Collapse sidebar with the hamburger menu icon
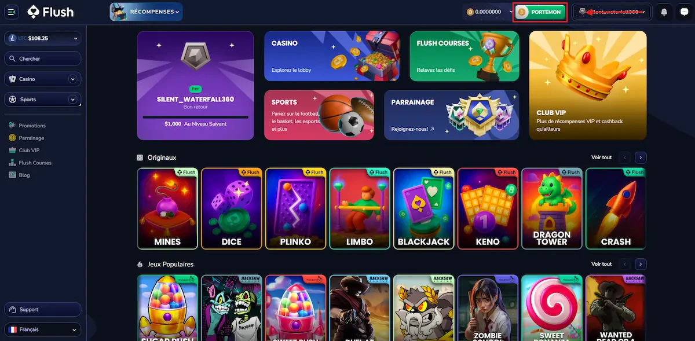This screenshot has width=695, height=341. 12,12
